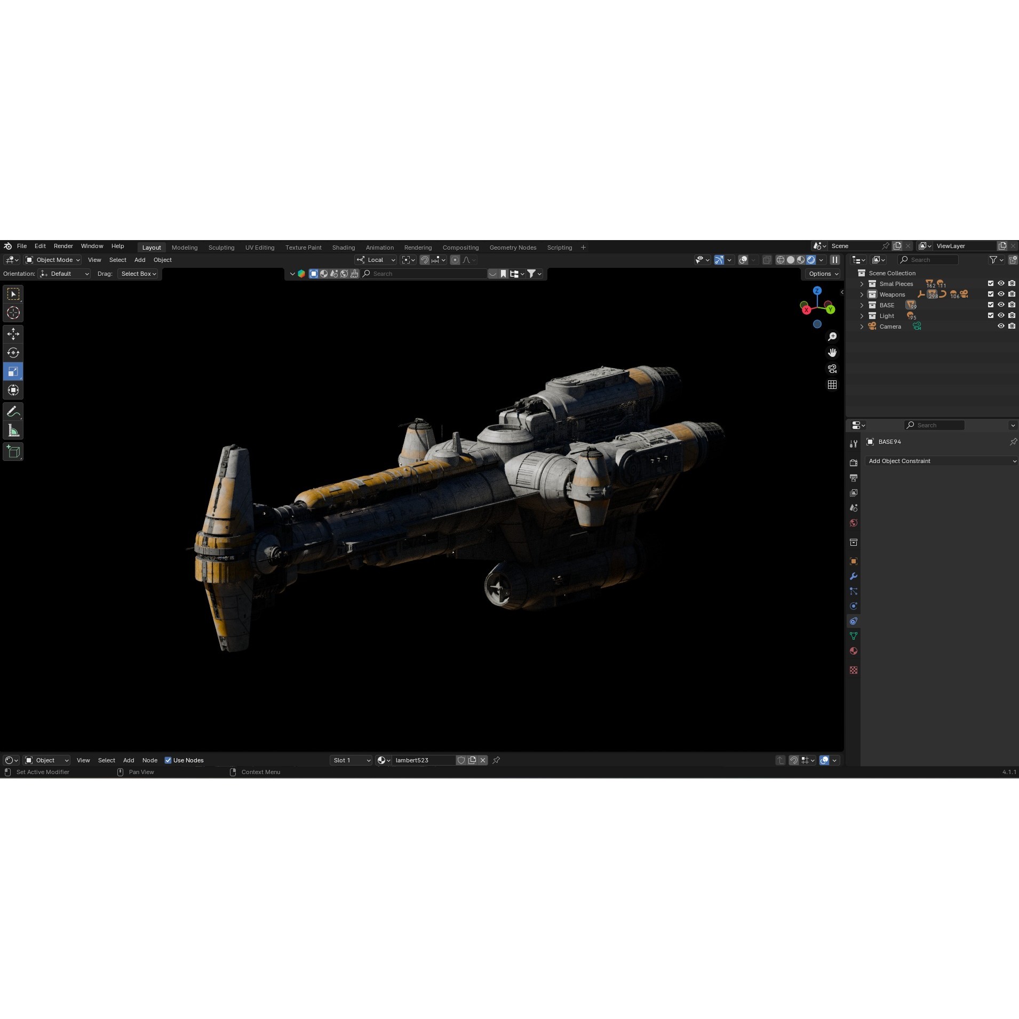This screenshot has width=1019, height=1019.
Task: Open the viewport Options dropdown
Action: point(823,274)
